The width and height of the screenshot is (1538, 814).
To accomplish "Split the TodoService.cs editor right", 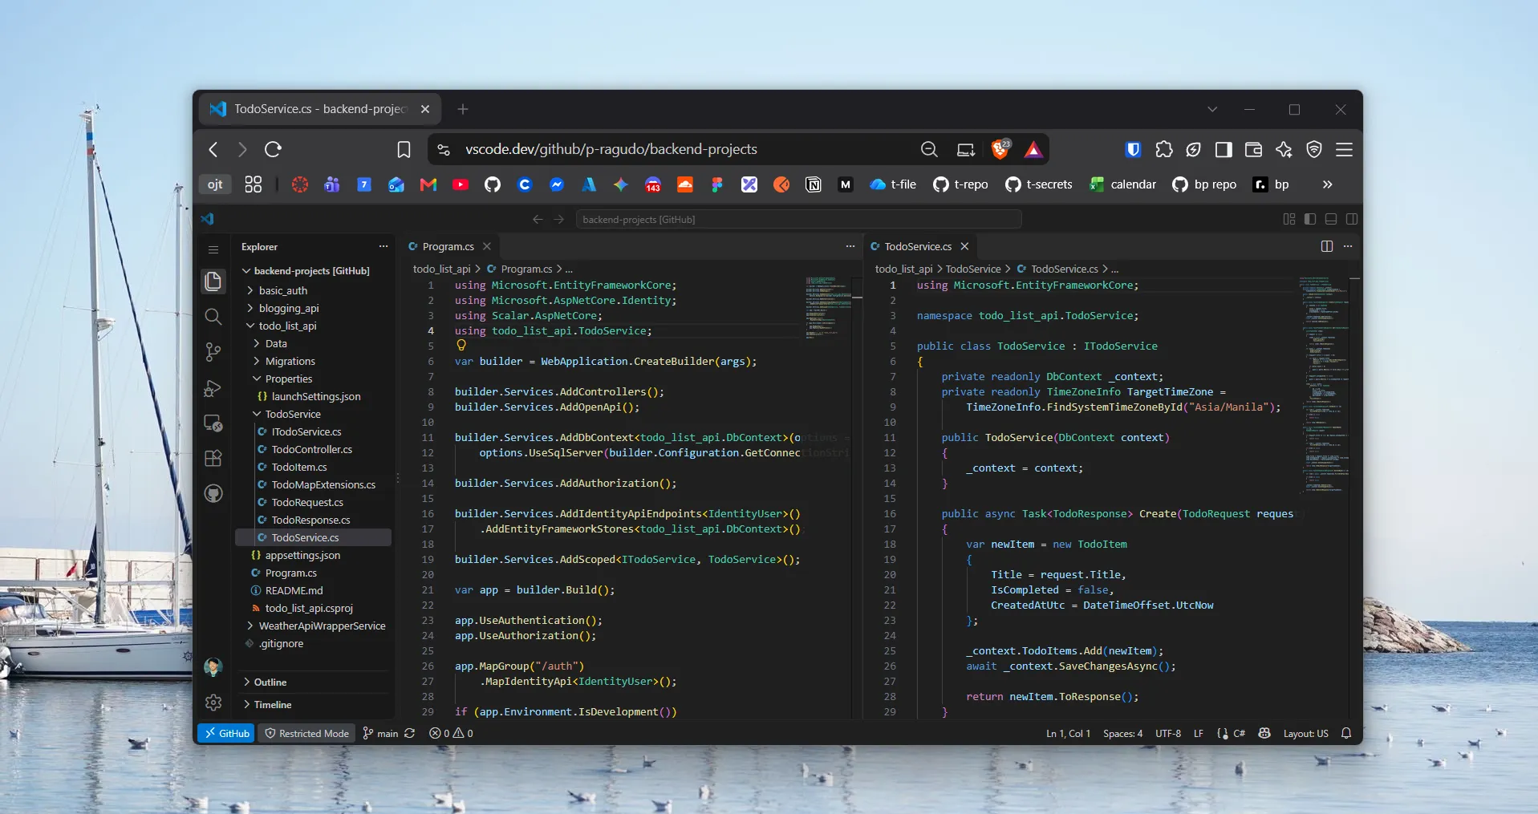I will (x=1326, y=246).
